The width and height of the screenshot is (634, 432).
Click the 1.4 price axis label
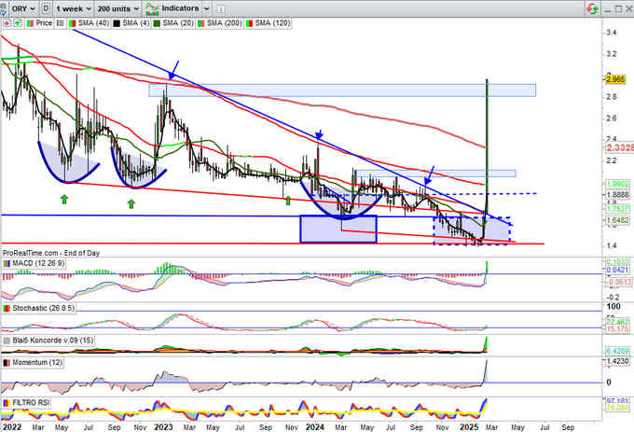point(612,245)
